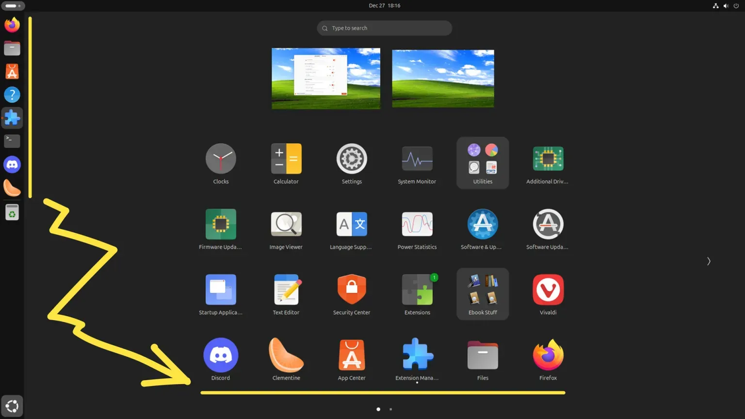Open Help icon in the dock
745x419 pixels.
(x=12, y=95)
